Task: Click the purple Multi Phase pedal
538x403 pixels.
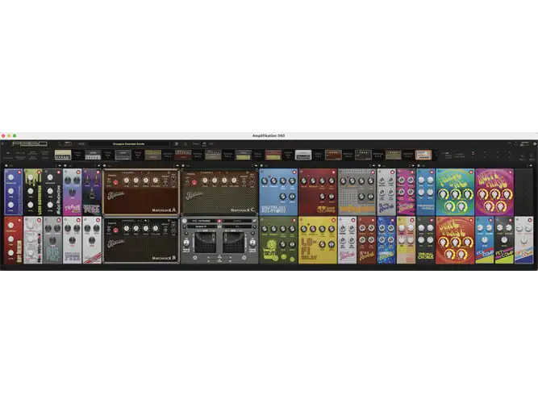Action: pyautogui.click(x=494, y=192)
